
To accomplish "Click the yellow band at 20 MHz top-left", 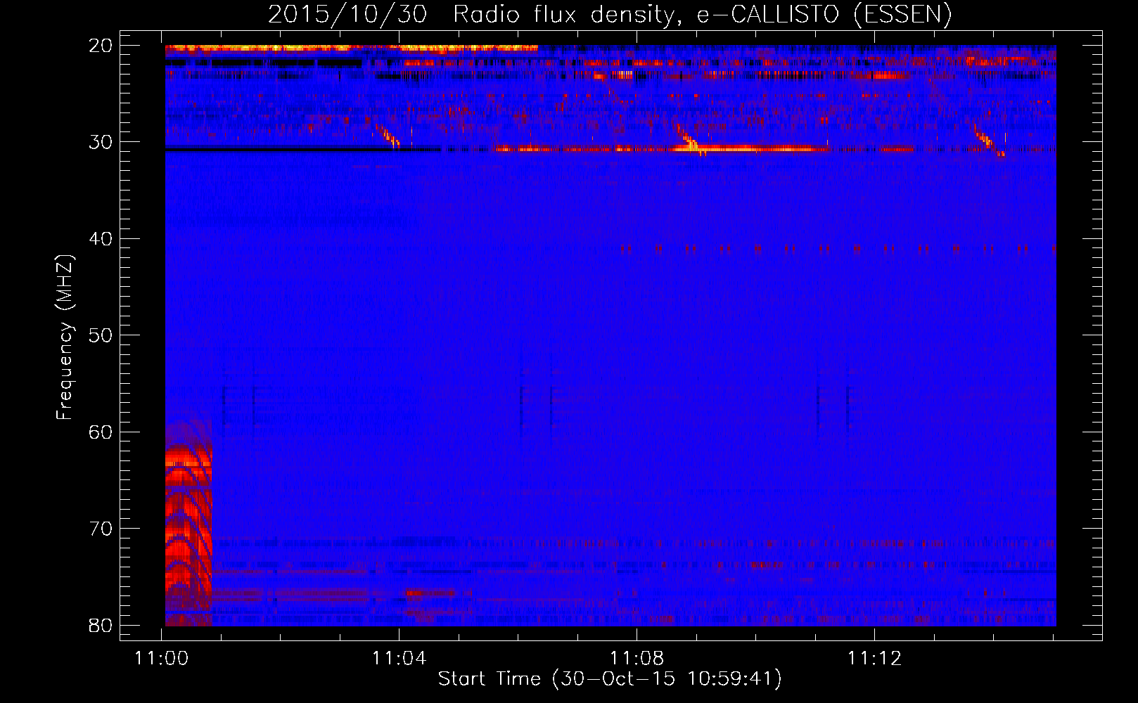I will [x=351, y=49].
